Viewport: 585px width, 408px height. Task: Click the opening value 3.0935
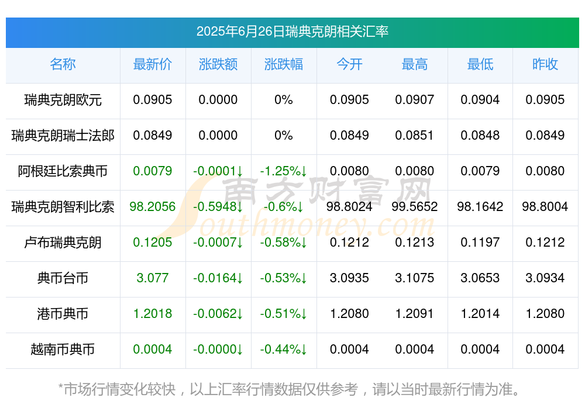[349, 278]
